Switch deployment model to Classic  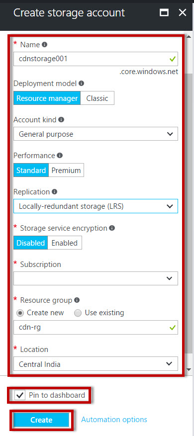pyautogui.click(x=97, y=98)
